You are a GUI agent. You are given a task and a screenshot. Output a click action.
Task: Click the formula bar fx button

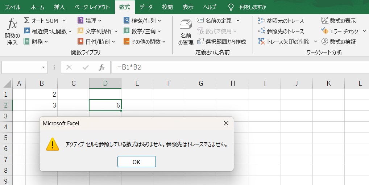pos(102,67)
